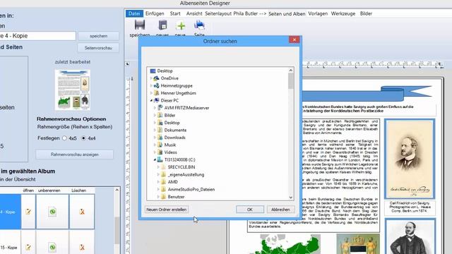
Task: Open the Start ribbon tab
Action: tap(175, 13)
